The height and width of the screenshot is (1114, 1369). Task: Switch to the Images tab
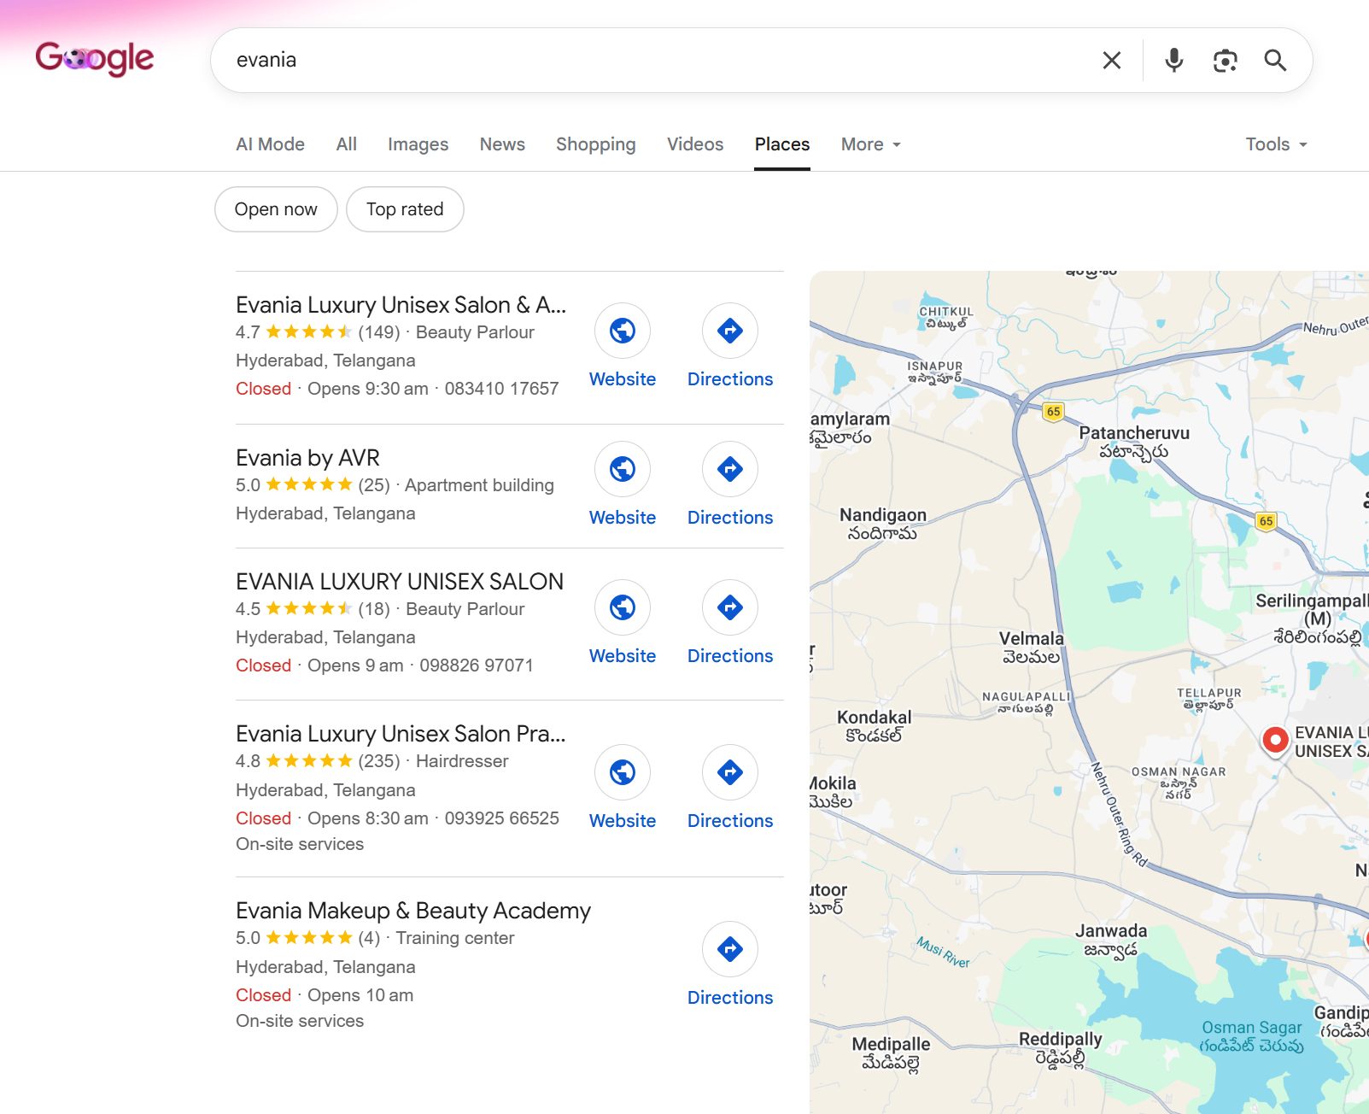418,144
